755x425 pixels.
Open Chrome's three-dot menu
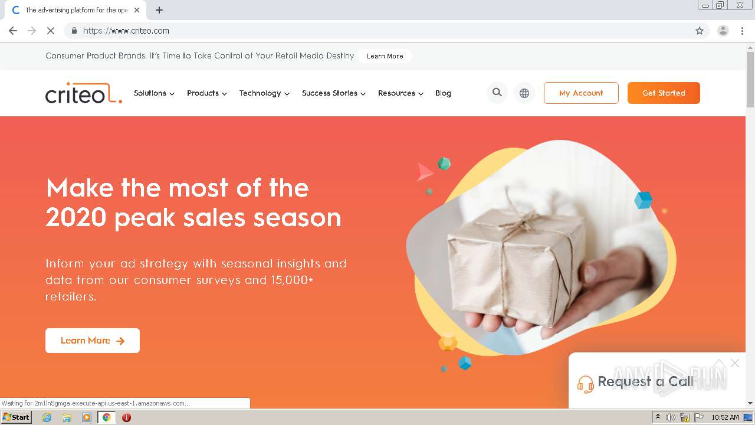[x=742, y=31]
